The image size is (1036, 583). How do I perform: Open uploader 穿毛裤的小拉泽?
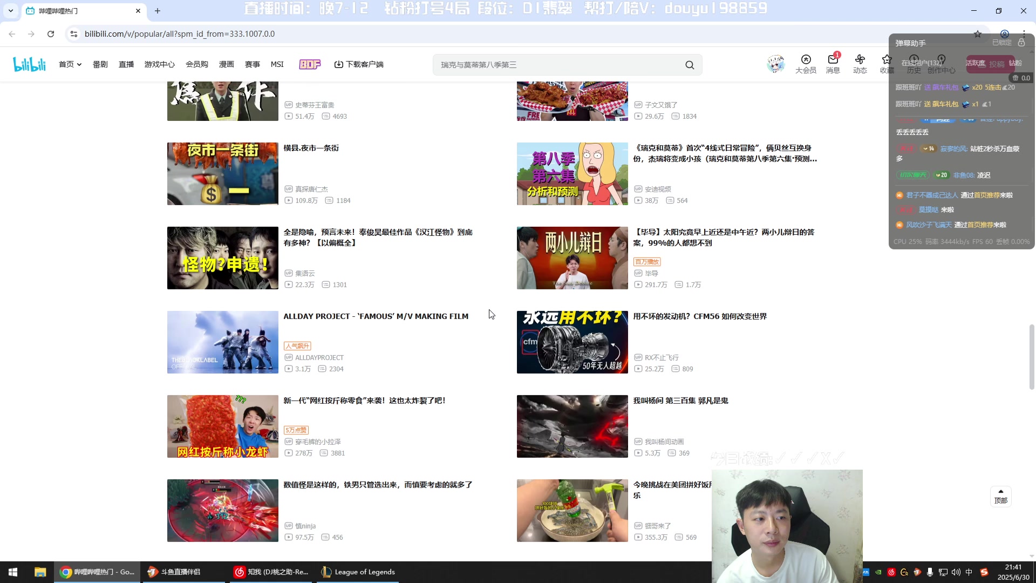click(x=318, y=442)
